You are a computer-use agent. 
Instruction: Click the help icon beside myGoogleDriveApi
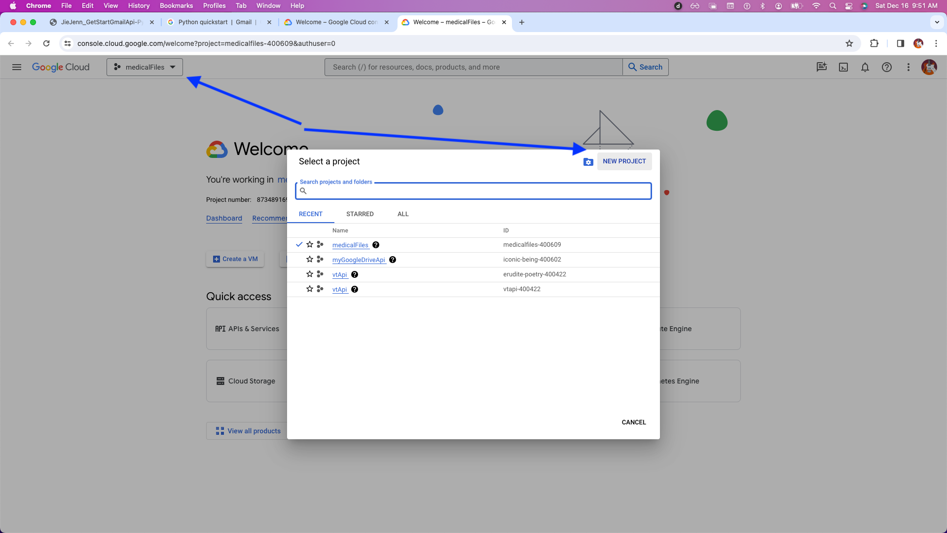[x=393, y=260]
